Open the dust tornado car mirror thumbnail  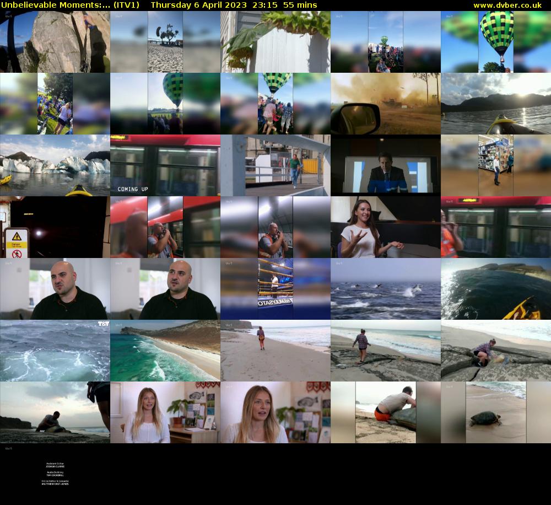click(x=386, y=104)
